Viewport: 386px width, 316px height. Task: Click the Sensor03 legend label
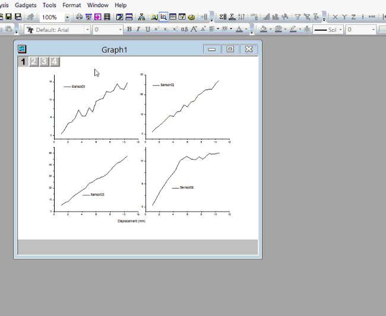point(97,194)
